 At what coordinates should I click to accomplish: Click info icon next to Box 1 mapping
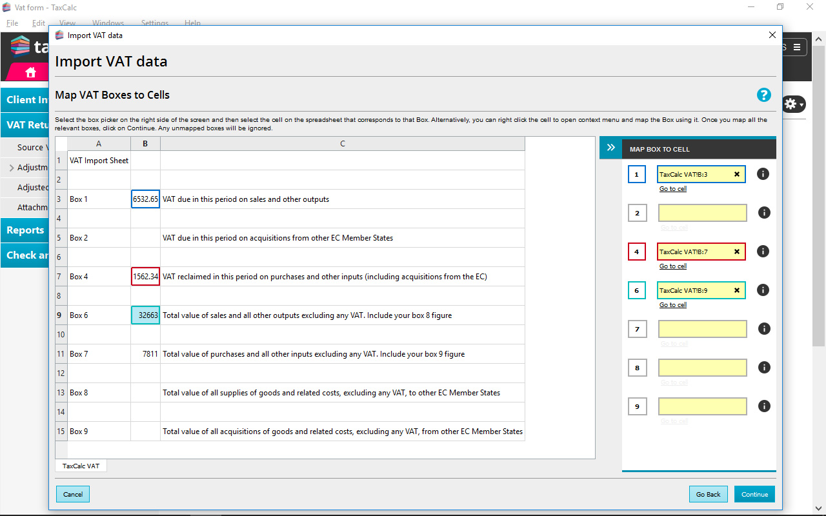[x=763, y=174]
